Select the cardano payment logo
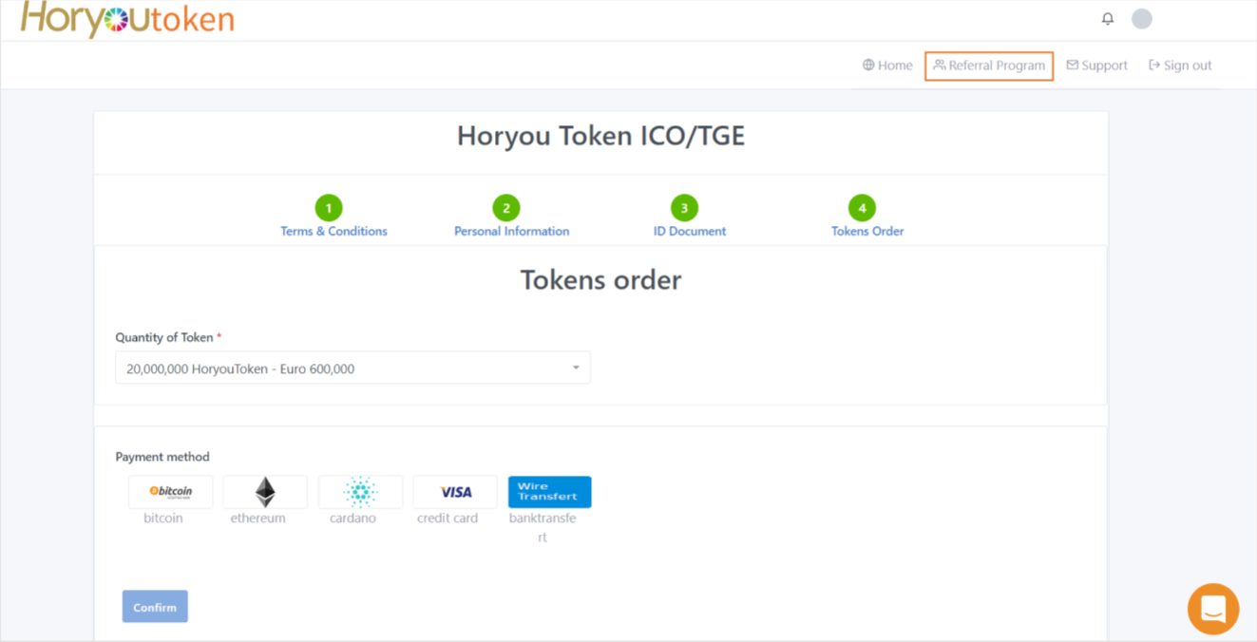 click(x=360, y=492)
